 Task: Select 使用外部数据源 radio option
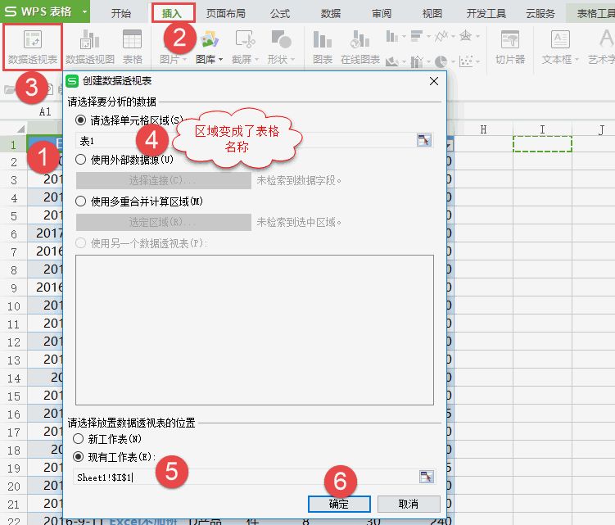(80, 160)
